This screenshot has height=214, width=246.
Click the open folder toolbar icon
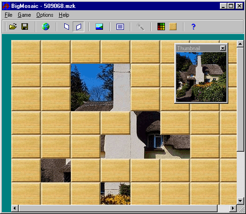[13, 27]
